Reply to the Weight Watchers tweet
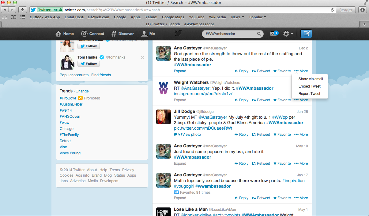 tap(241, 100)
